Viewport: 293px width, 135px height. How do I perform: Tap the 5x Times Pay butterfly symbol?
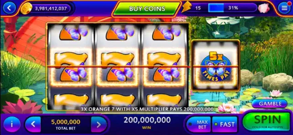click(216, 66)
